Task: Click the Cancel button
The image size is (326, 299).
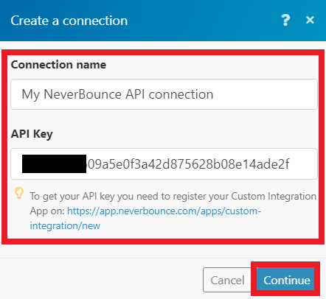Action: pyautogui.click(x=227, y=280)
